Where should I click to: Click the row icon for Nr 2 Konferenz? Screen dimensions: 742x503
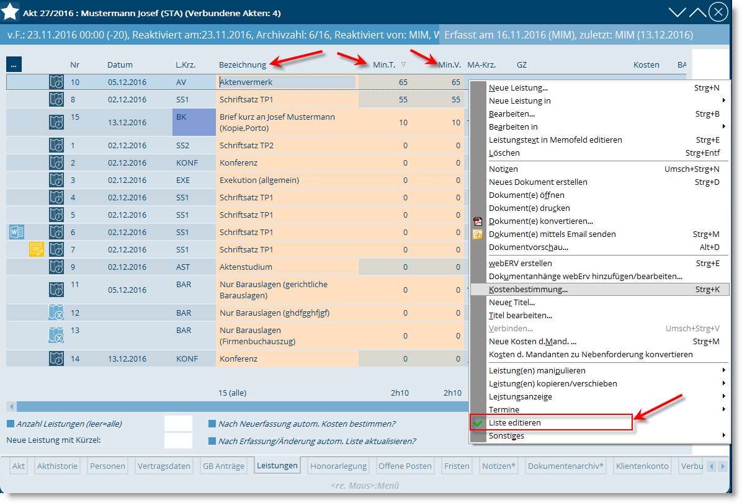pos(56,162)
